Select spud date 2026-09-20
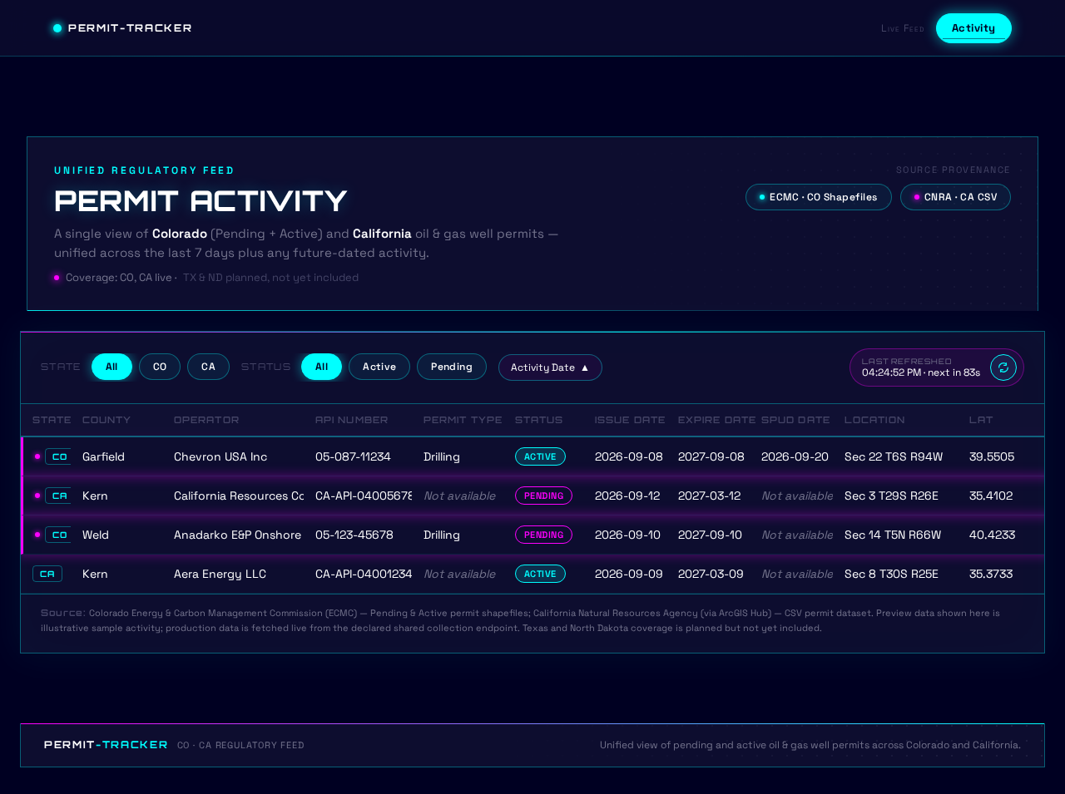 [795, 456]
